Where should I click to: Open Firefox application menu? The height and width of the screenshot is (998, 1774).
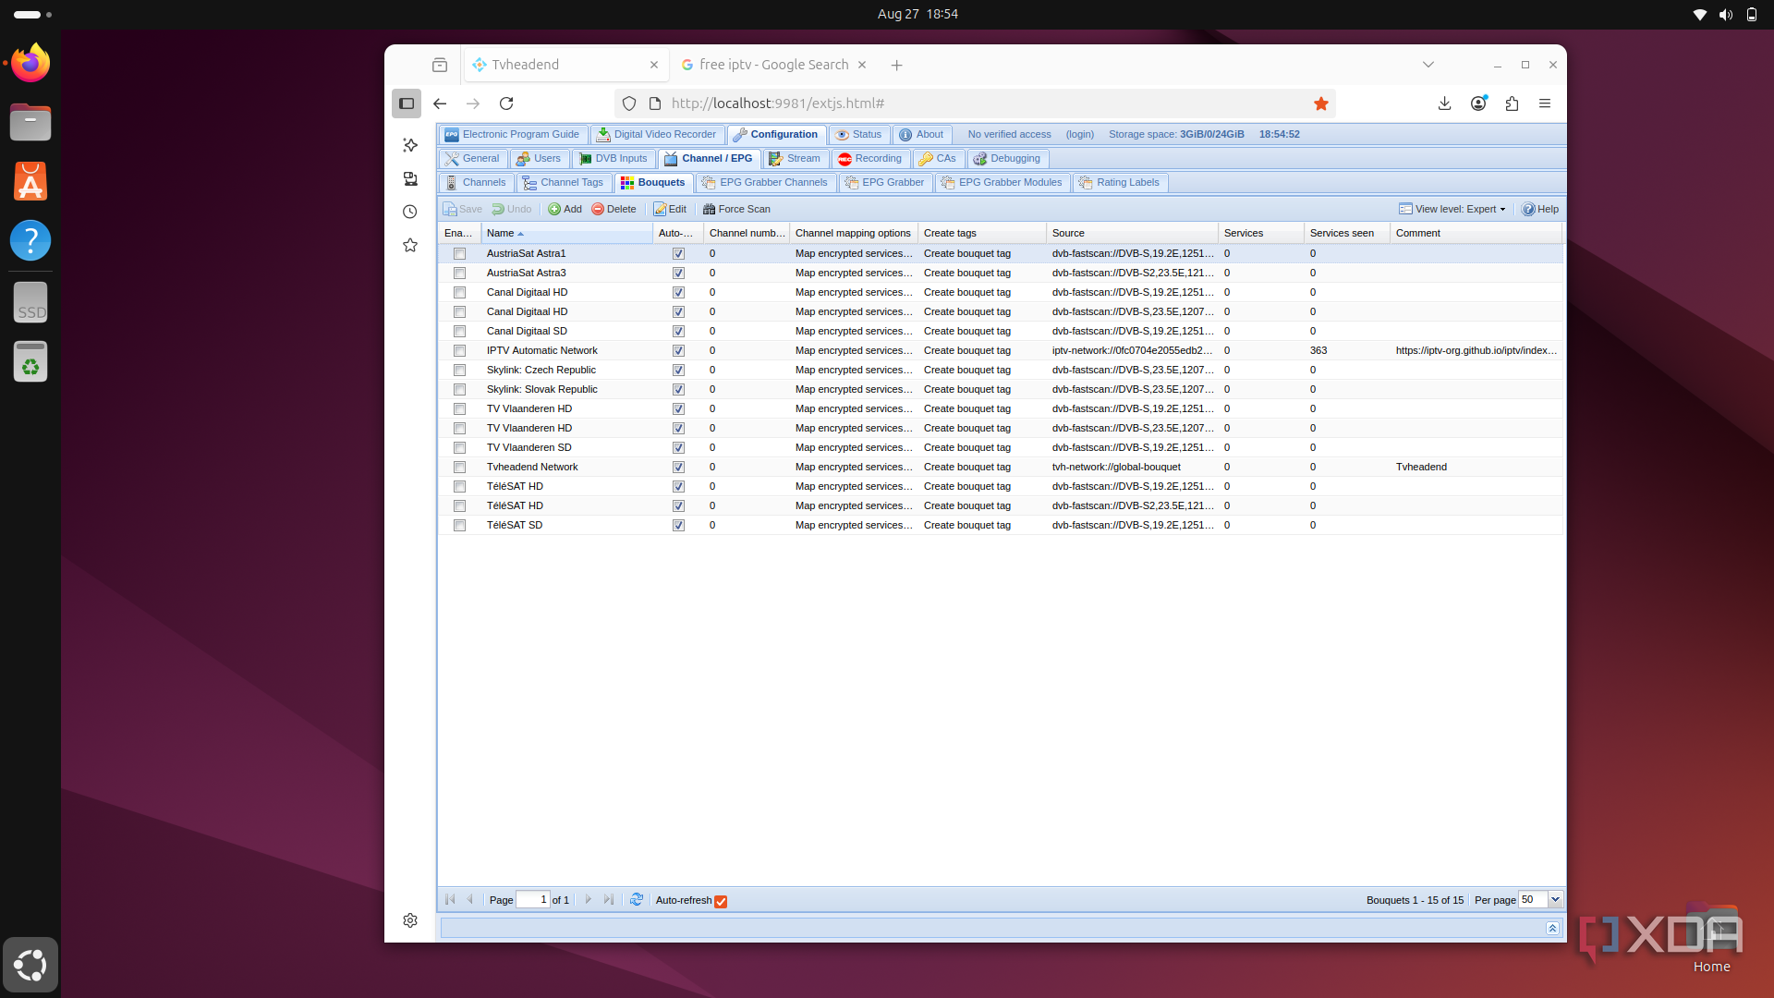point(1545,103)
